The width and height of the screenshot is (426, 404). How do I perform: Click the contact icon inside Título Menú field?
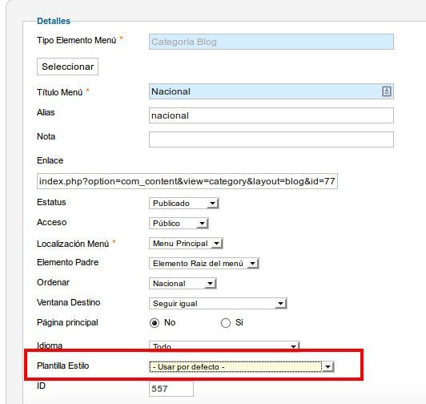tap(387, 91)
